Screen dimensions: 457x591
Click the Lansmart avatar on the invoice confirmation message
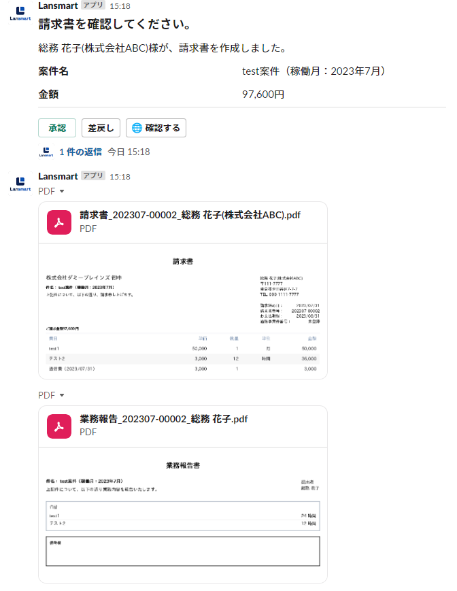coord(20,14)
